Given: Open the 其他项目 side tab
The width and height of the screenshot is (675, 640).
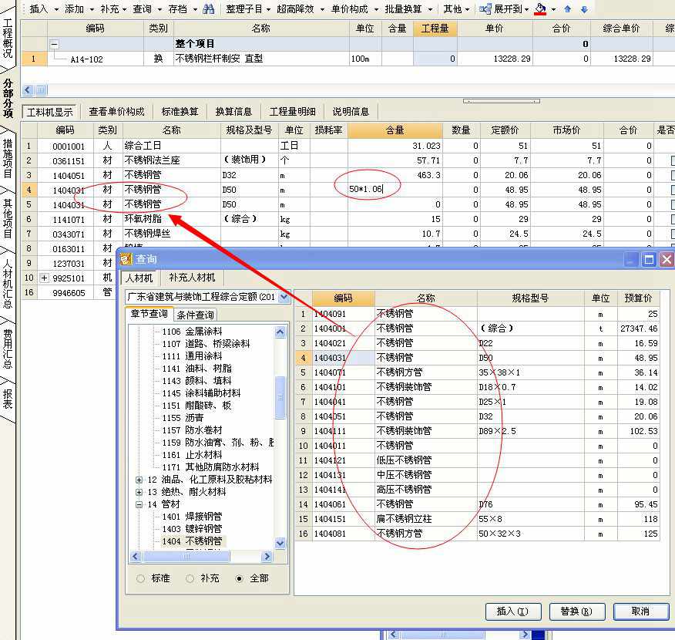Looking at the screenshot, I should click(x=8, y=217).
